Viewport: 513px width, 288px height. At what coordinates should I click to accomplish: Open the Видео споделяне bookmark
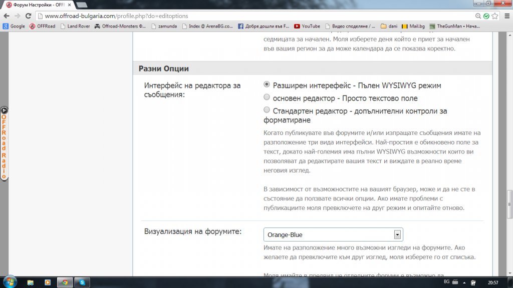(x=350, y=26)
